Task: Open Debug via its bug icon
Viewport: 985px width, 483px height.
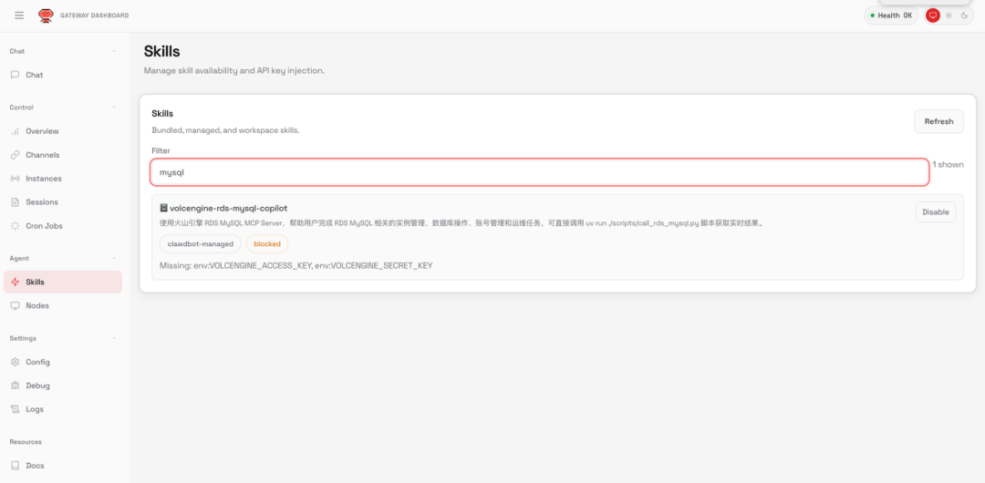Action: tap(16, 385)
